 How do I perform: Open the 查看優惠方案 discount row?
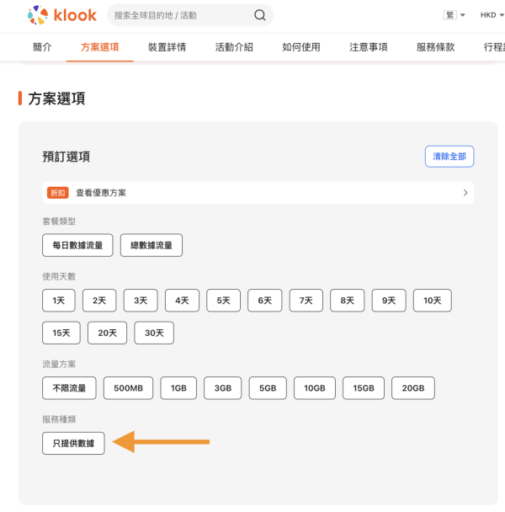[x=258, y=193]
